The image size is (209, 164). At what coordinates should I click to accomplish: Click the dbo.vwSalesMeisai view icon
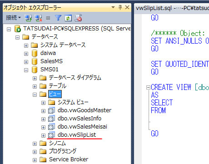[x=51, y=127]
